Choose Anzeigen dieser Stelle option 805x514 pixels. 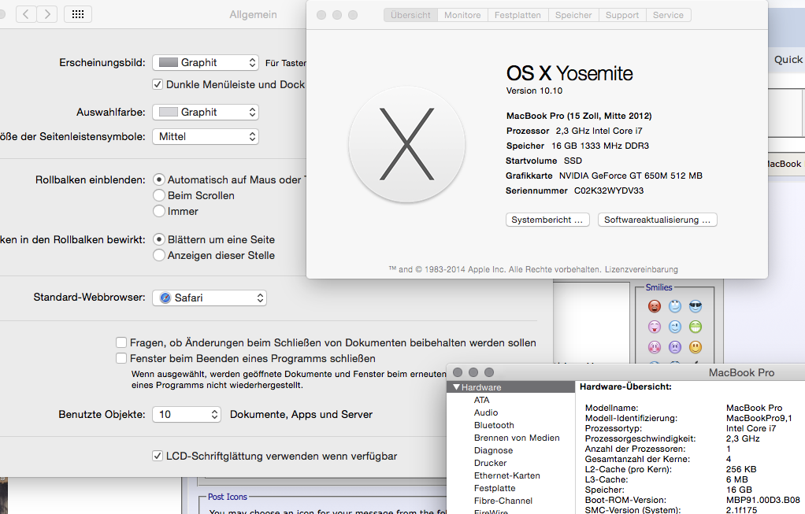(158, 255)
